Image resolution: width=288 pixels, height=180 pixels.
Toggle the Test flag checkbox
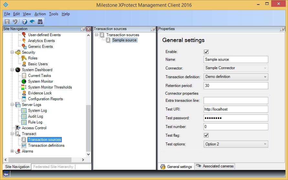coord(206,135)
